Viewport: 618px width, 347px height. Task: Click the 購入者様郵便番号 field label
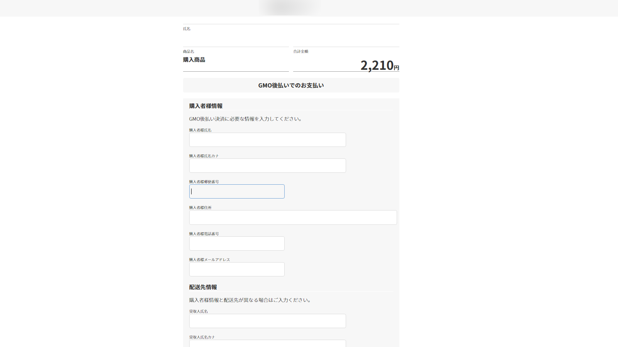[x=204, y=182]
